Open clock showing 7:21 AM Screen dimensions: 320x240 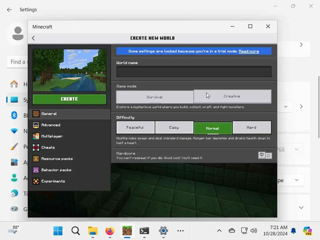(275, 230)
